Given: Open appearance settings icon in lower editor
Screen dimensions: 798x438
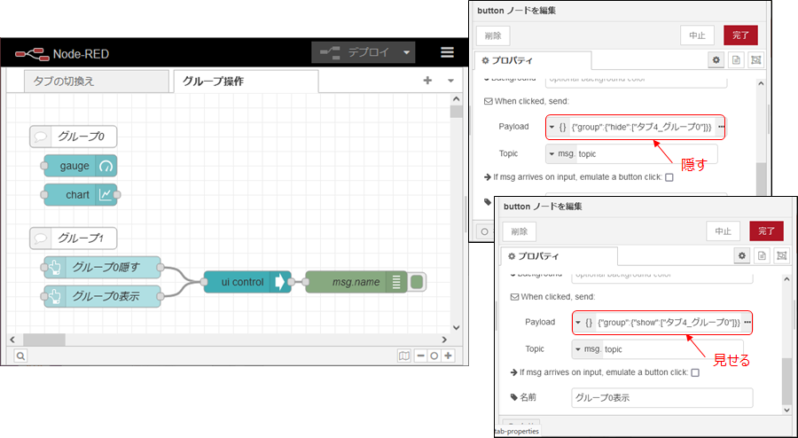Looking at the screenshot, I should pyautogui.click(x=781, y=255).
